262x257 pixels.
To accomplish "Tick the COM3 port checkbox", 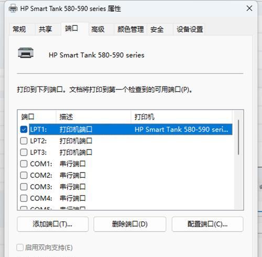I will [x=24, y=187].
